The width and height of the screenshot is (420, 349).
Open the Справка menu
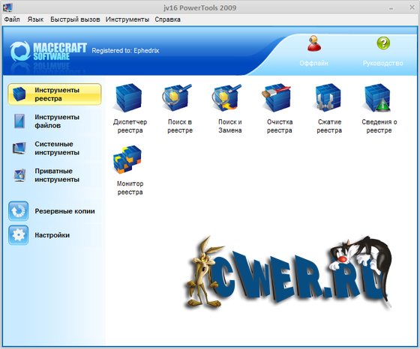tap(168, 19)
